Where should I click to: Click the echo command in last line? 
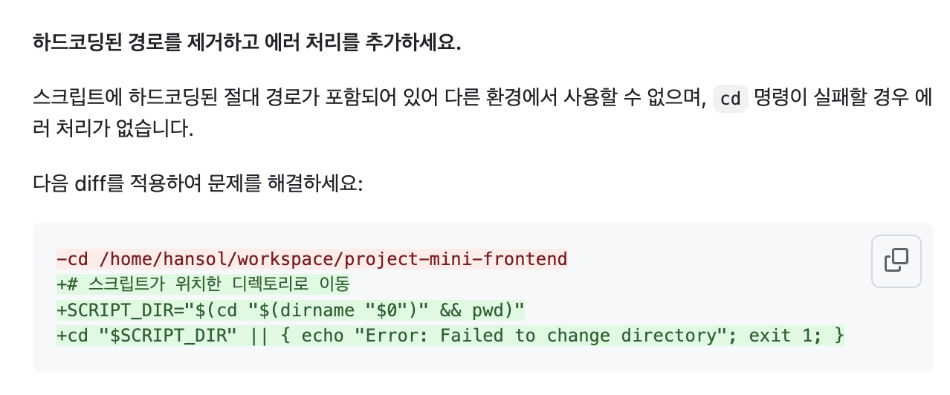(x=322, y=336)
